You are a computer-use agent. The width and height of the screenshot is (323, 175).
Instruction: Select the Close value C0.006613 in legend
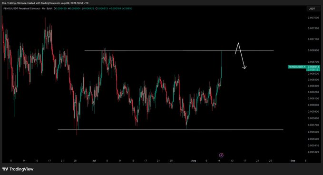(x=102, y=9)
